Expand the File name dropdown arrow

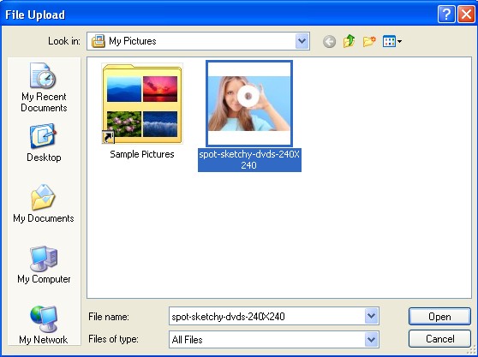(371, 316)
